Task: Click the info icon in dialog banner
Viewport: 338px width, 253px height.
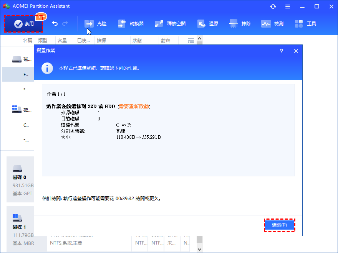Action: click(47, 68)
